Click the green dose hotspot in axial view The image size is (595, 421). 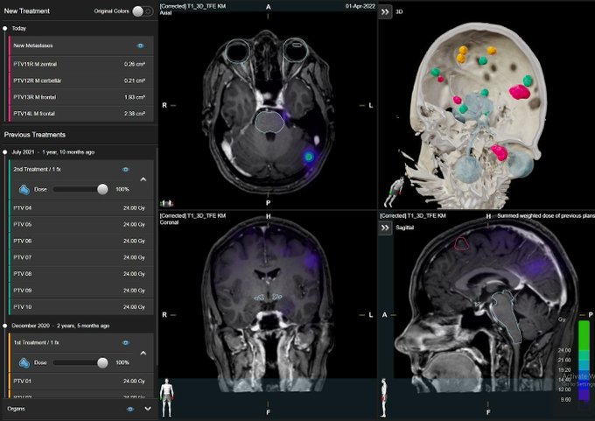(309, 156)
